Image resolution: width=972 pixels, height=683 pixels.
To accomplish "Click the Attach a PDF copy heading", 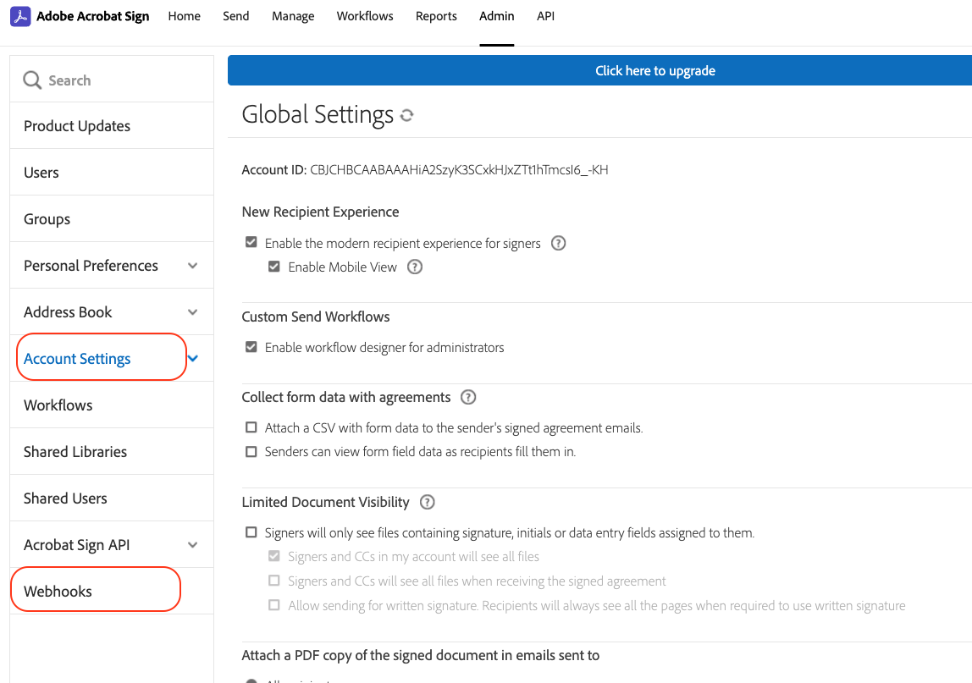I will click(x=420, y=656).
